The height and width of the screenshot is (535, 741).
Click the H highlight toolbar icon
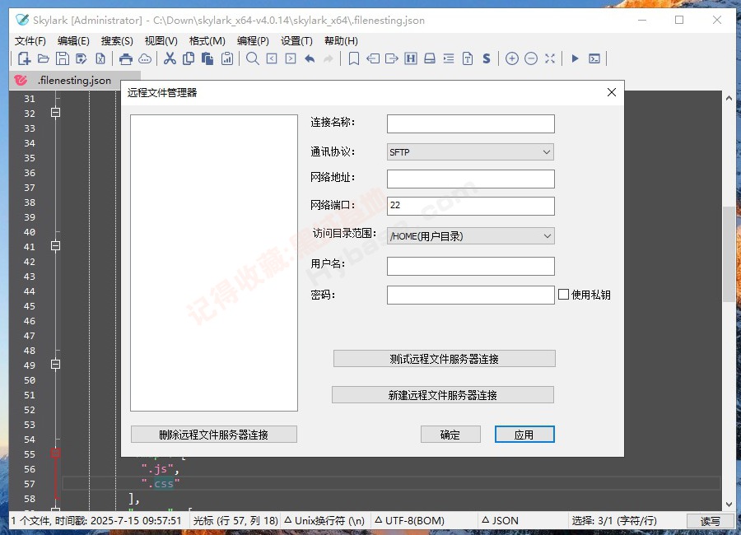tap(411, 58)
